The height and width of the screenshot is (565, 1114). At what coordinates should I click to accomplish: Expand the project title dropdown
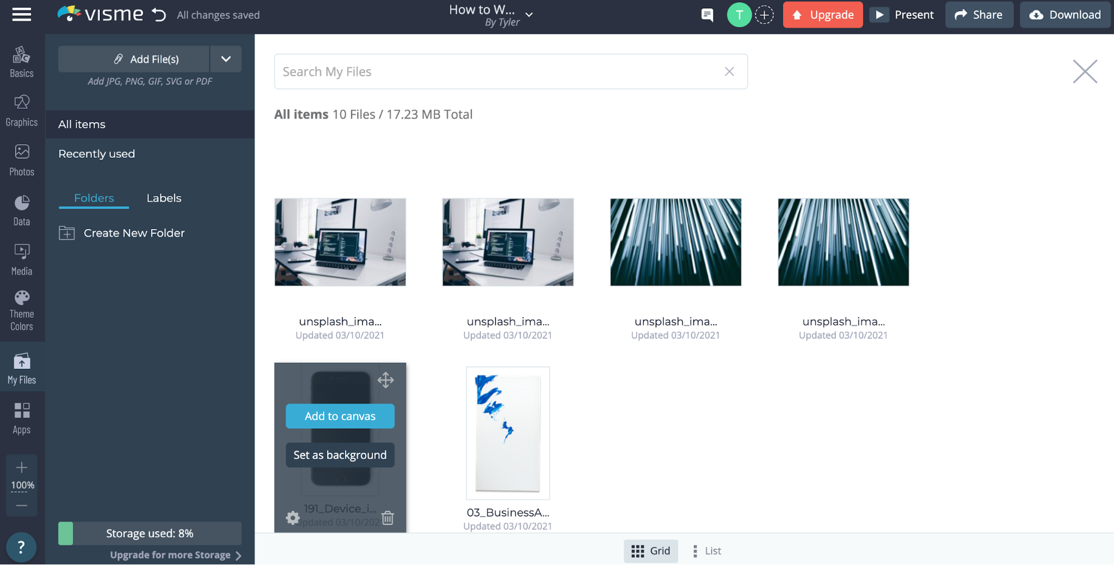pos(529,15)
